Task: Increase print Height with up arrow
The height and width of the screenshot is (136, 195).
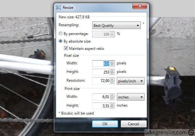Action: click(x=112, y=104)
